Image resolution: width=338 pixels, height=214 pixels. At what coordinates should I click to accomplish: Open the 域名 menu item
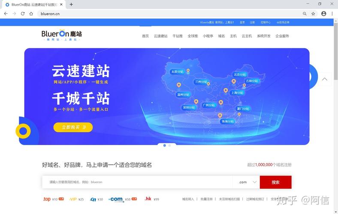(x=221, y=36)
